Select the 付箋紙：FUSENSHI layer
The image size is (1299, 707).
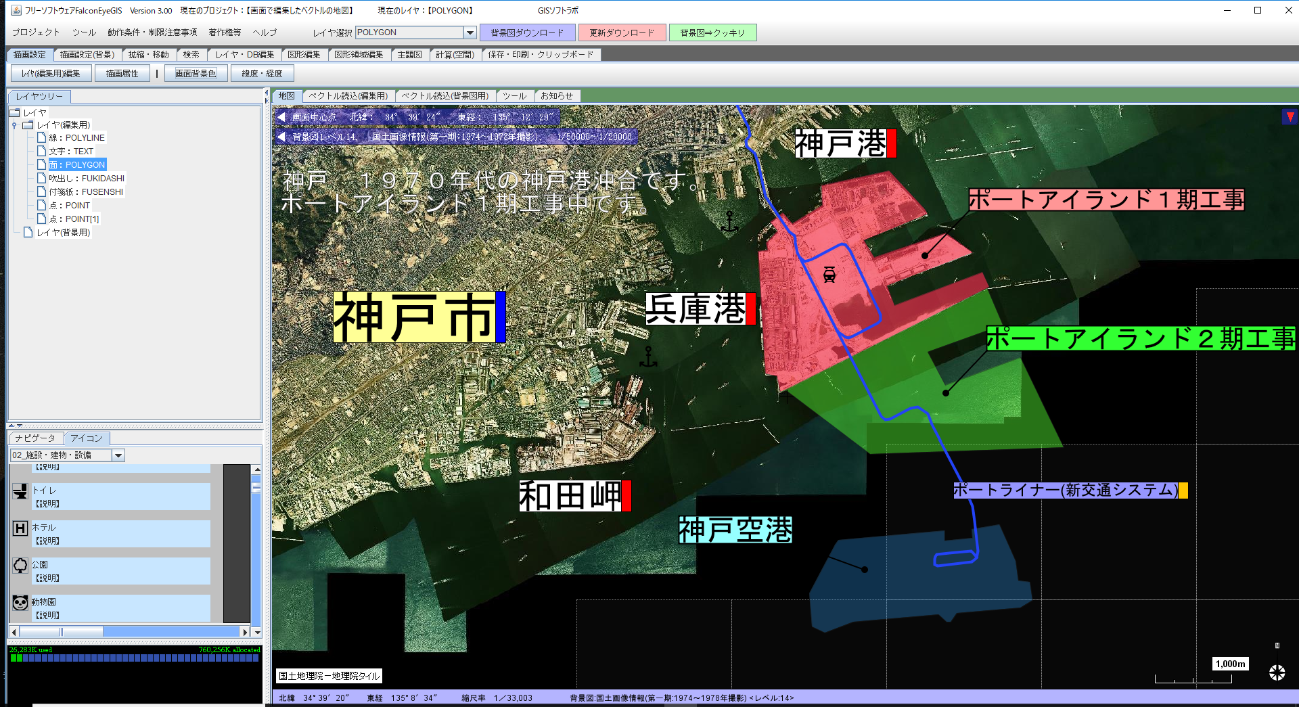[x=86, y=191]
